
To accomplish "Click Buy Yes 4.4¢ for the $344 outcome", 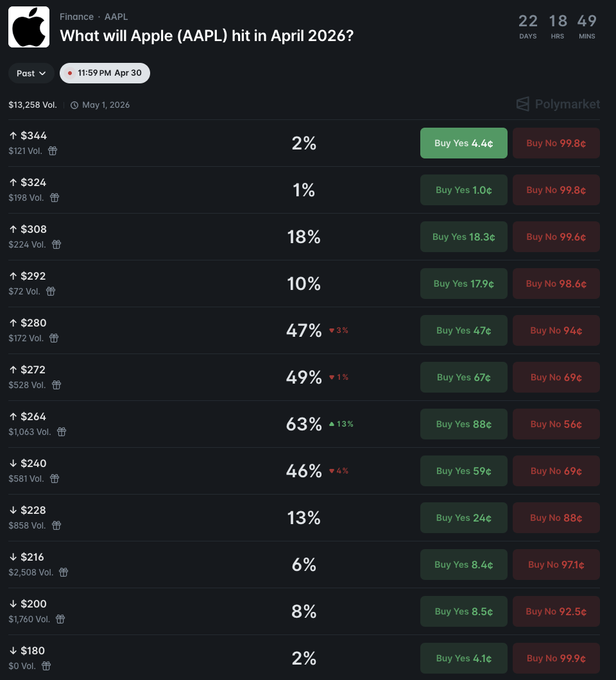I will coord(463,142).
